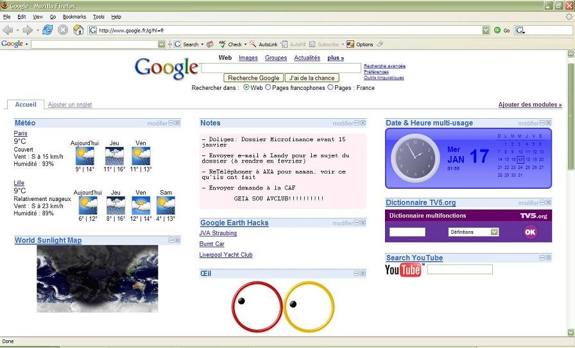Click the J'ai de la chance button

(312, 78)
